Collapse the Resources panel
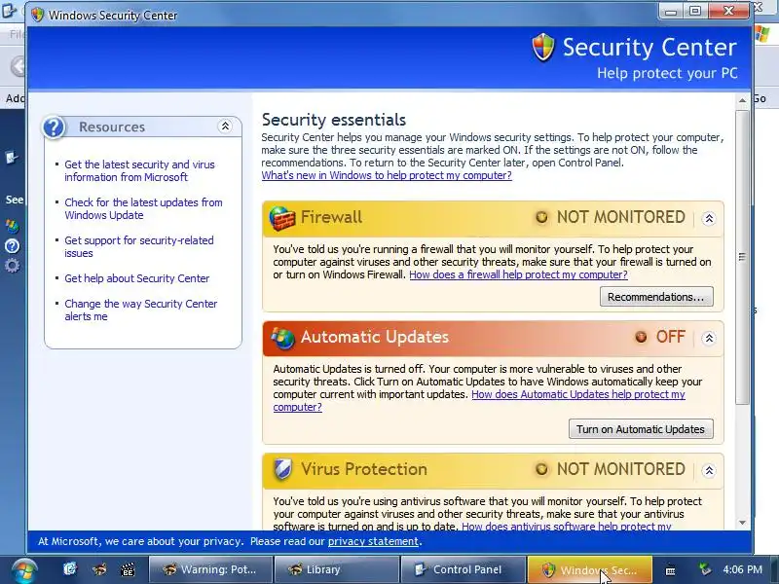 [225, 127]
